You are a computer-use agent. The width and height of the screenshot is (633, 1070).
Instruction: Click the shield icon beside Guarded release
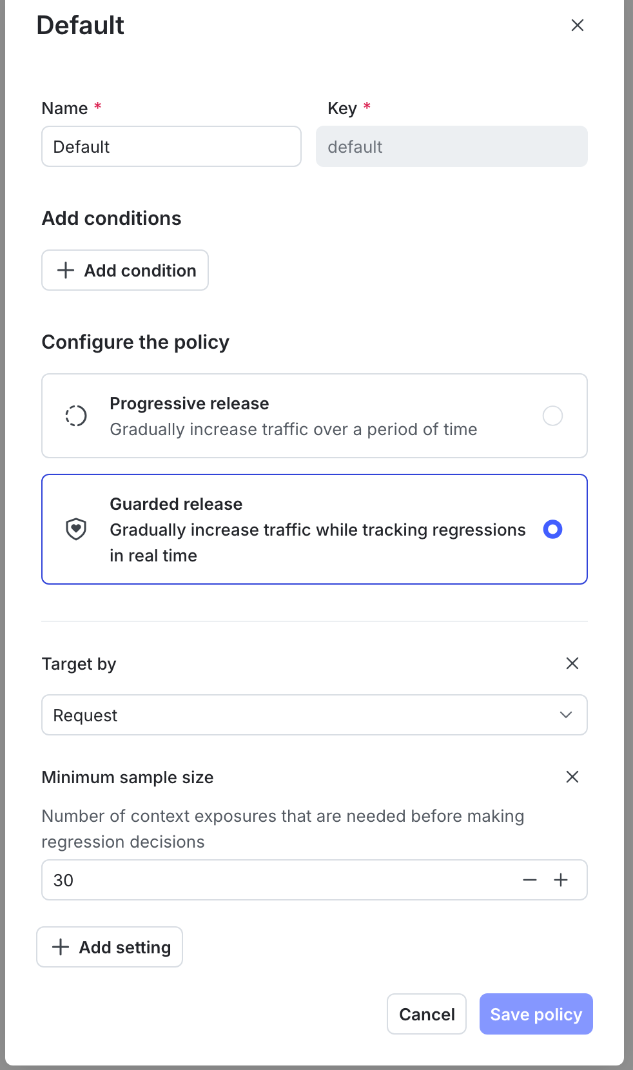(x=75, y=529)
